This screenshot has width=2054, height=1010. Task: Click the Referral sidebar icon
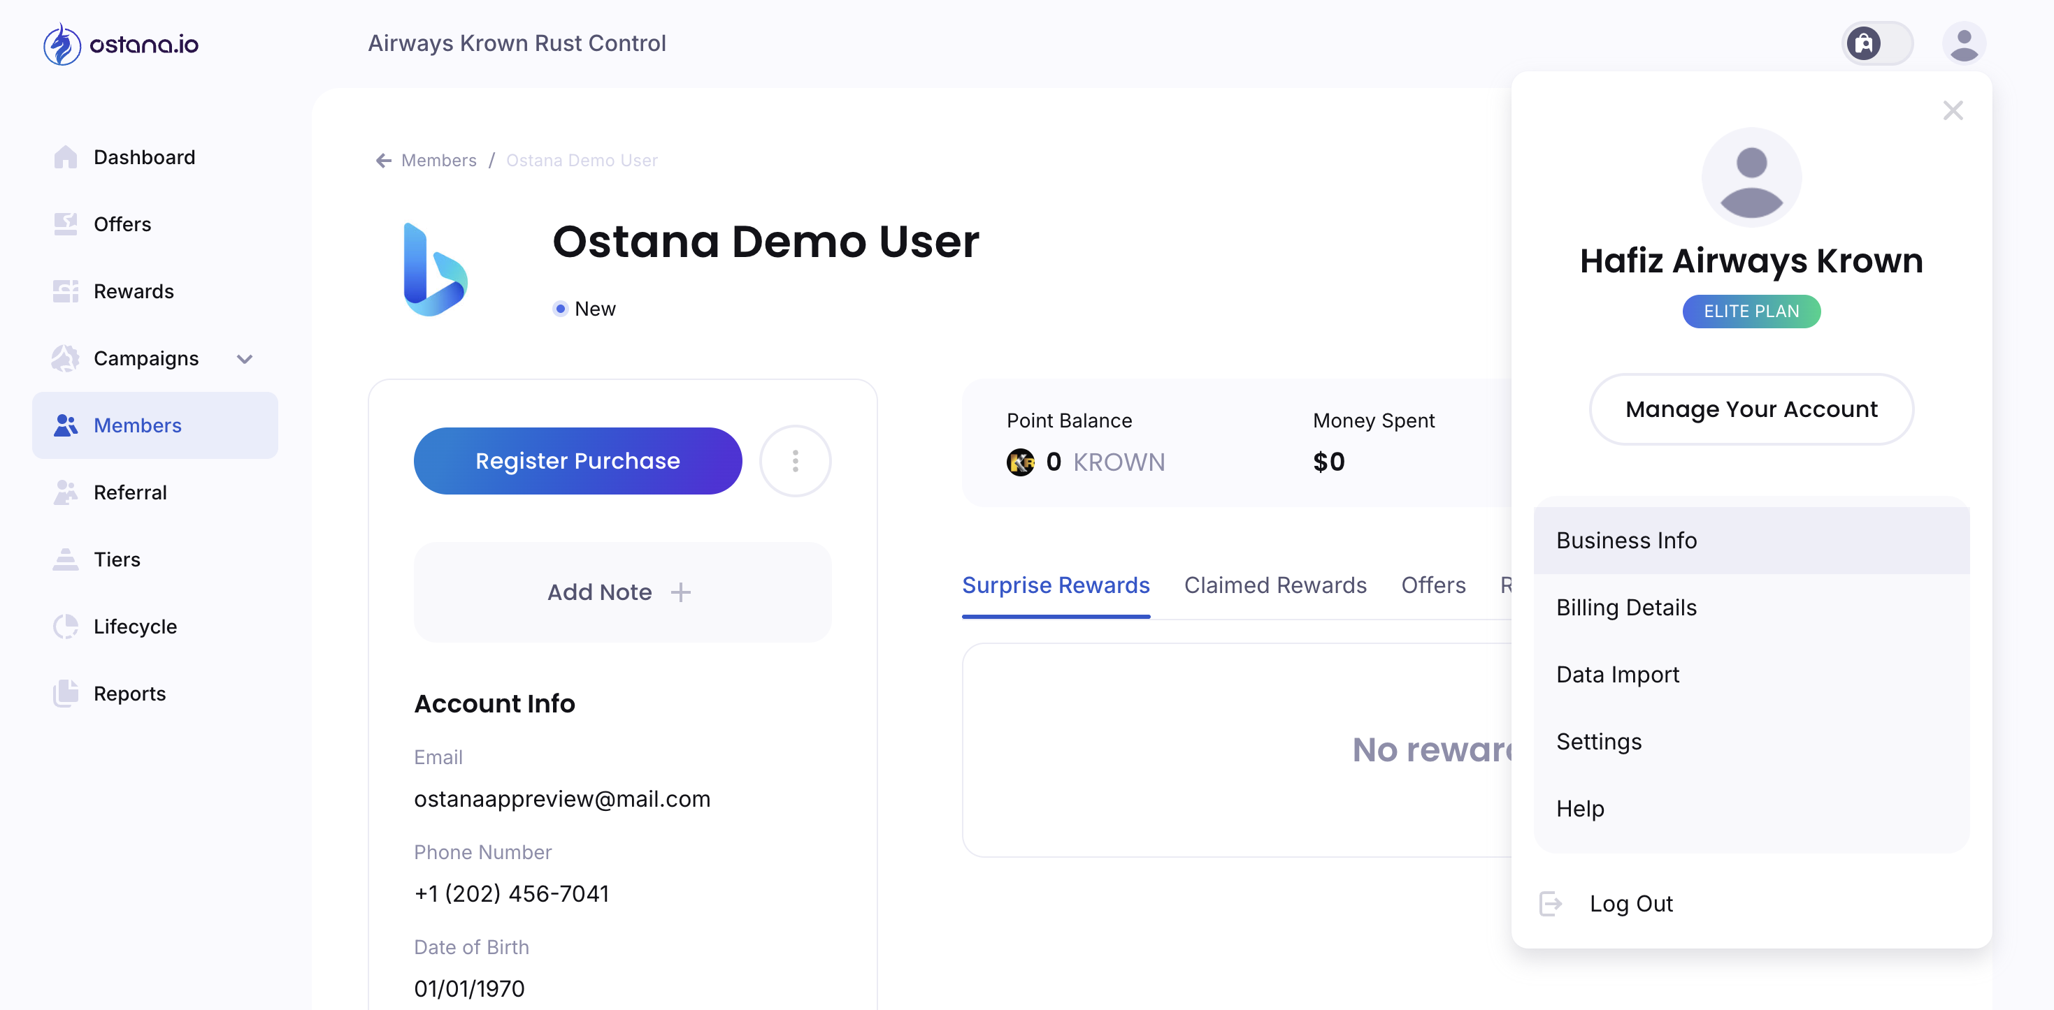click(66, 492)
